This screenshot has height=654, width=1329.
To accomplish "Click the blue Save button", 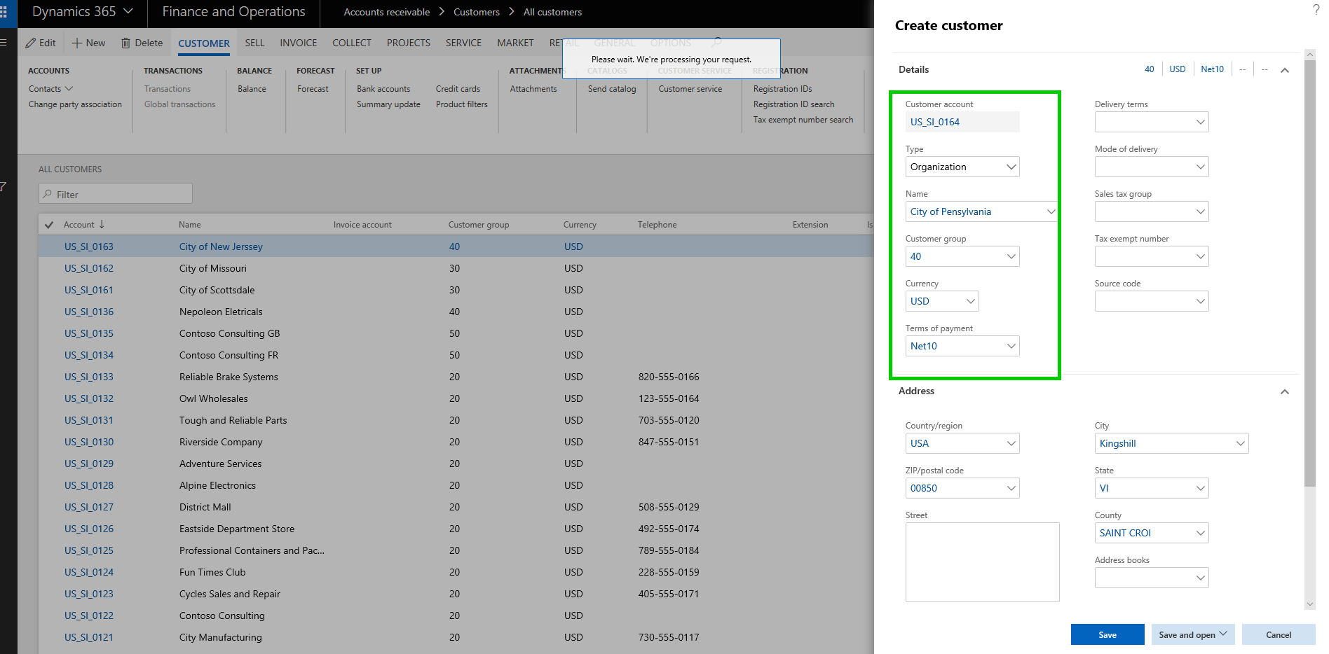I will point(1107,634).
